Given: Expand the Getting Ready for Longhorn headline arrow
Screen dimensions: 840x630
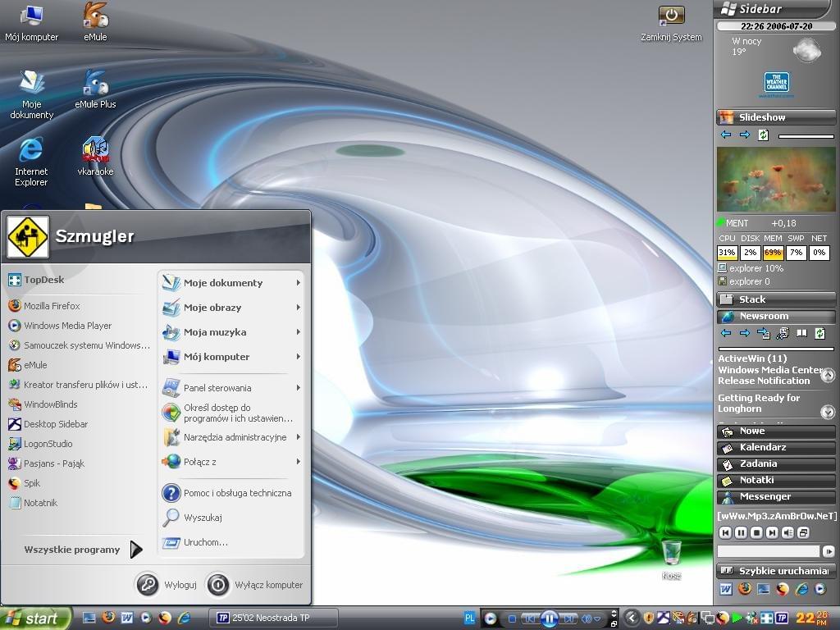Looking at the screenshot, I should [828, 412].
